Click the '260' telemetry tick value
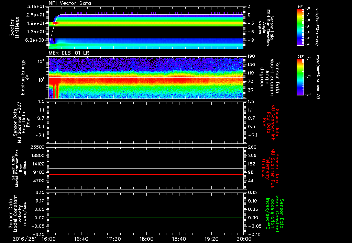 click(x=252, y=147)
